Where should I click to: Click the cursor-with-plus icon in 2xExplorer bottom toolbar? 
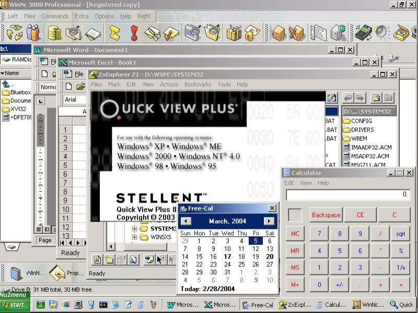click(x=161, y=259)
